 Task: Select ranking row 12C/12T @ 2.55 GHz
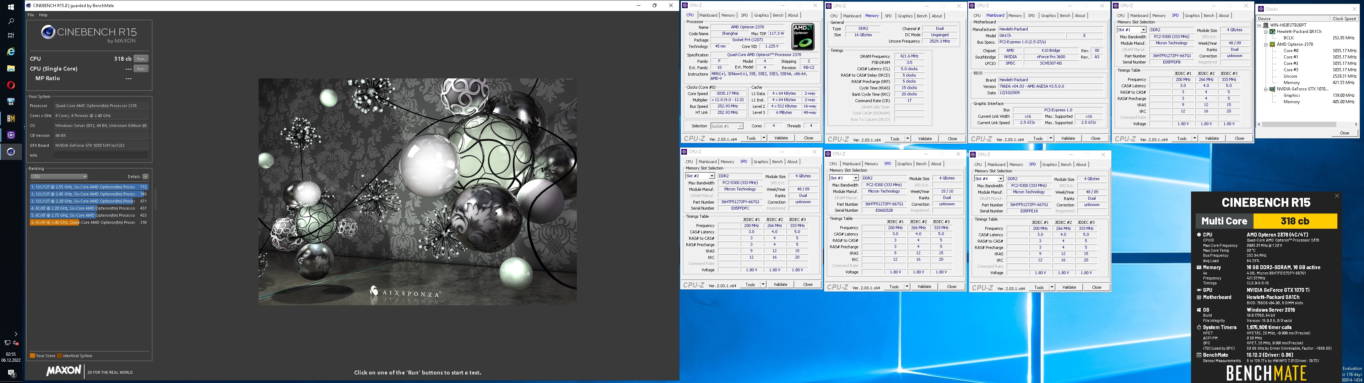coord(89,187)
